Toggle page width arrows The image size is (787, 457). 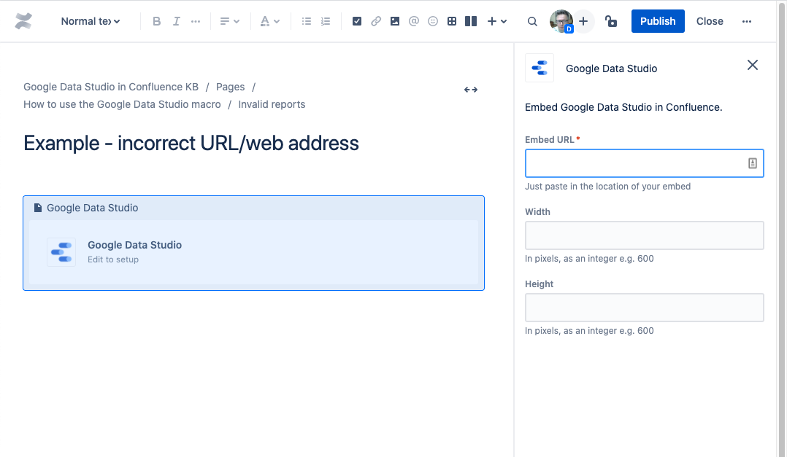click(x=471, y=90)
